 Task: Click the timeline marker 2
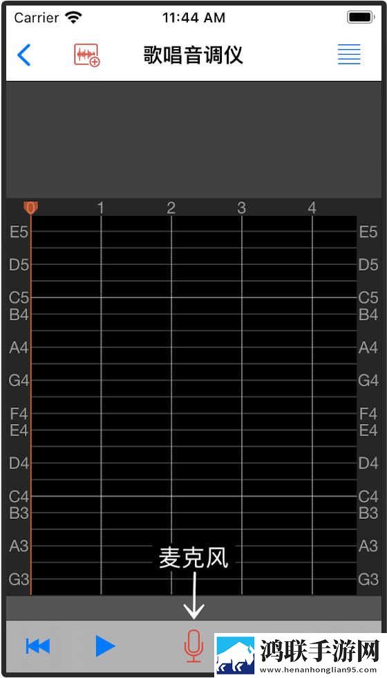[x=171, y=208]
